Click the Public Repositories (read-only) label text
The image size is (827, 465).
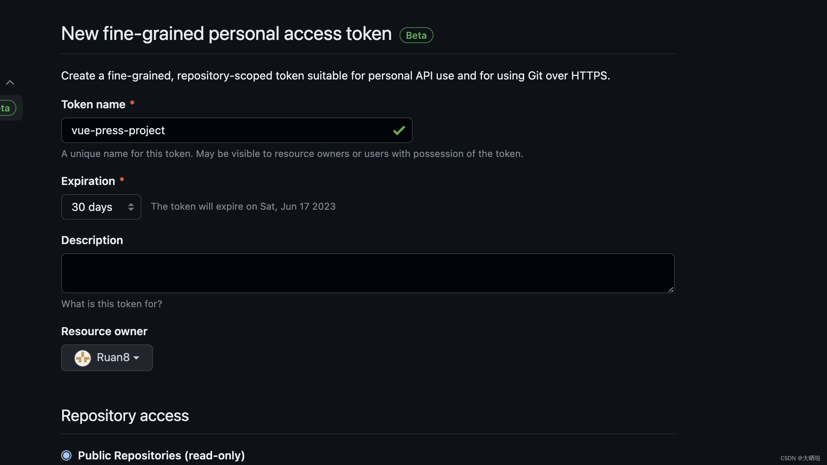[161, 455]
